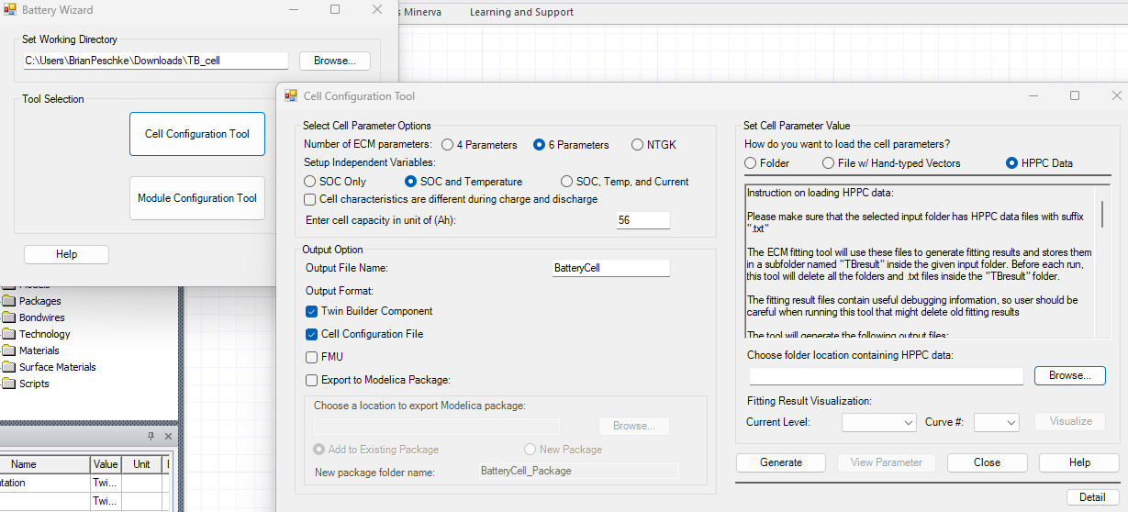Click the Packages folder icon
Screen dimensions: 1128x512
(x=9, y=301)
